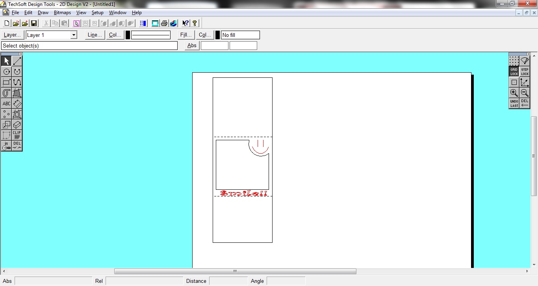
Task: Click the UNDO LAST button
Action: (514, 103)
